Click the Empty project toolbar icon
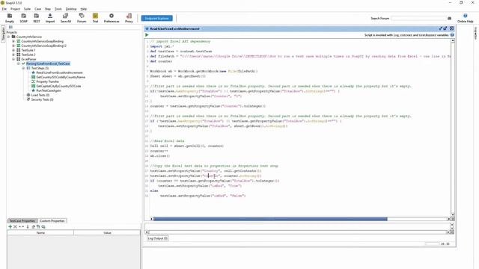Screen dimensions: 479x269 tap(10, 18)
